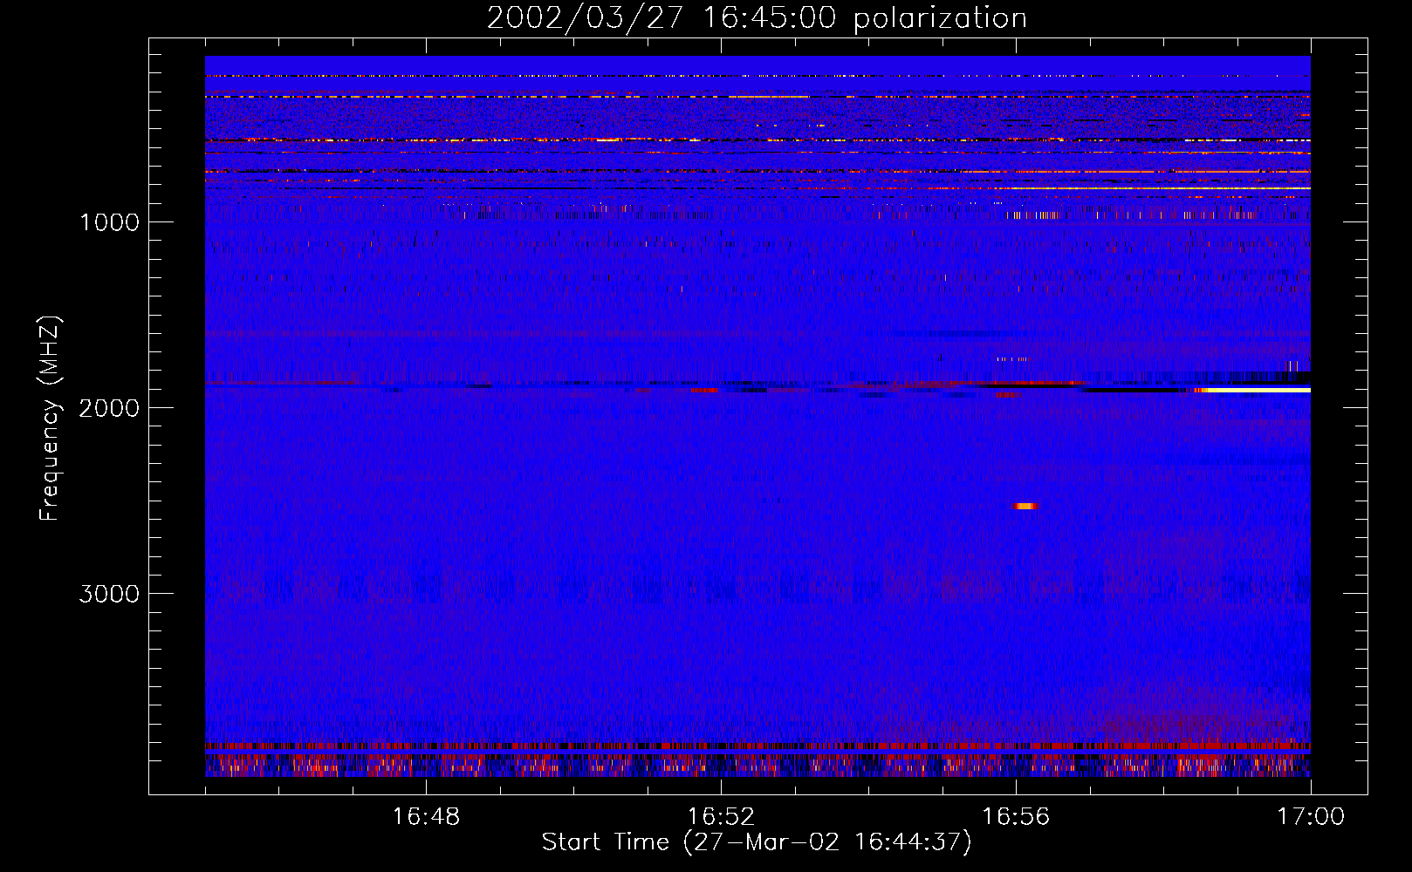Viewport: 1412px width, 872px height.
Task: Click the "Start Time (27-Mar-02 16:44:37)" label
Action: 757,842
